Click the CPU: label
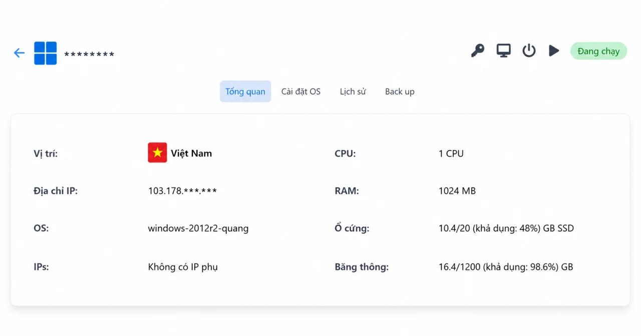Image resolution: width=641 pixels, height=336 pixels. tap(345, 153)
